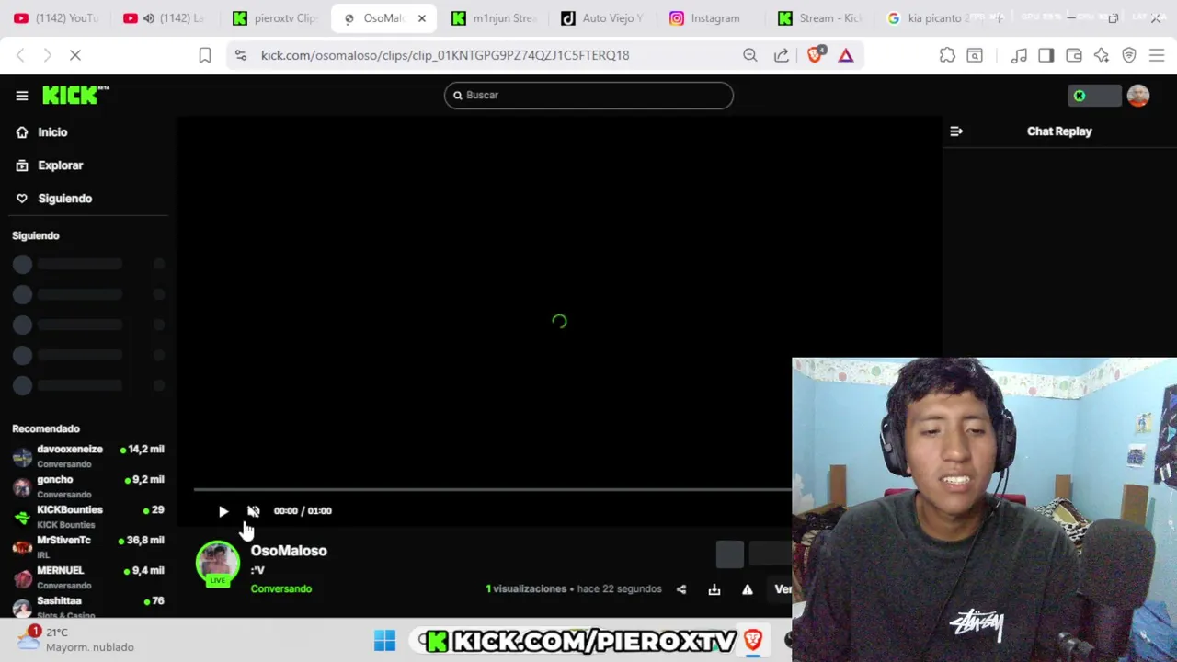
Task: Switch to the m1njun Stream tab
Action: pos(494,18)
